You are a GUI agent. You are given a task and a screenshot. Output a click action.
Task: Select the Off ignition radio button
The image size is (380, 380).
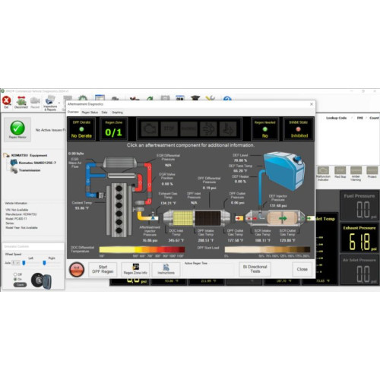(15, 274)
